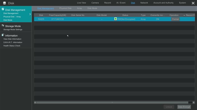The image size is (197, 110).
Task: Expand the Disk Management sidebar chevron
Action: coord(30,14)
